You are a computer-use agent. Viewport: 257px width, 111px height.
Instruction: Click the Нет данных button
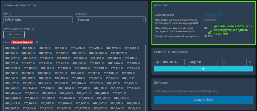coord(14,35)
